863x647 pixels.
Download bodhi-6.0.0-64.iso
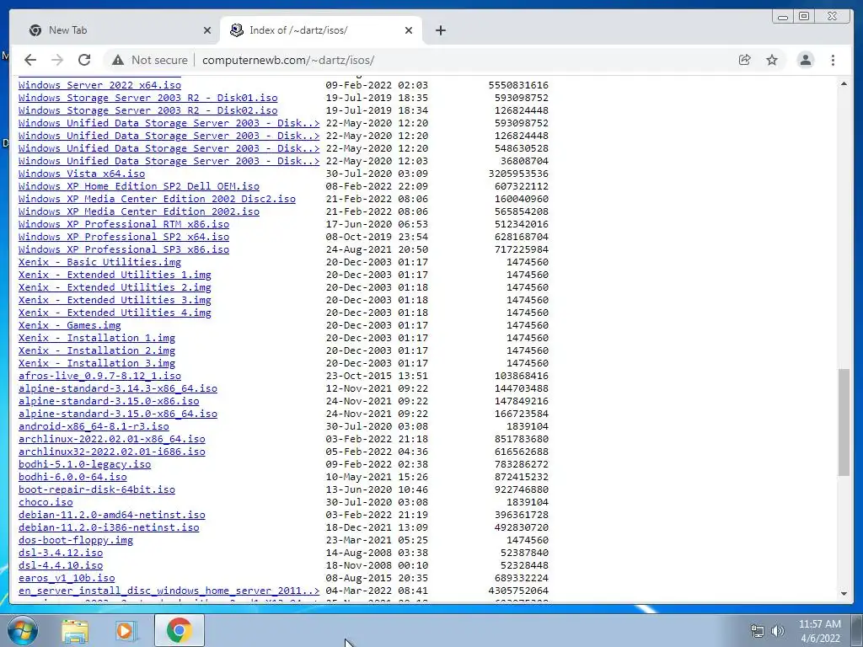72,478
